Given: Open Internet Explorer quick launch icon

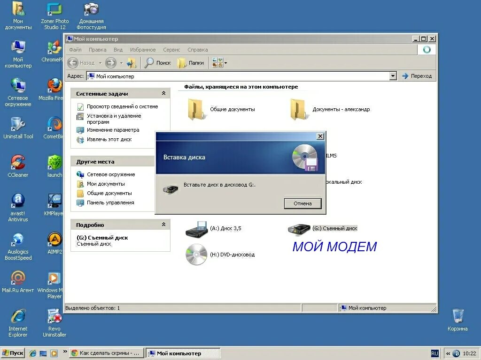Looking at the screenshot, I should 33,353.
